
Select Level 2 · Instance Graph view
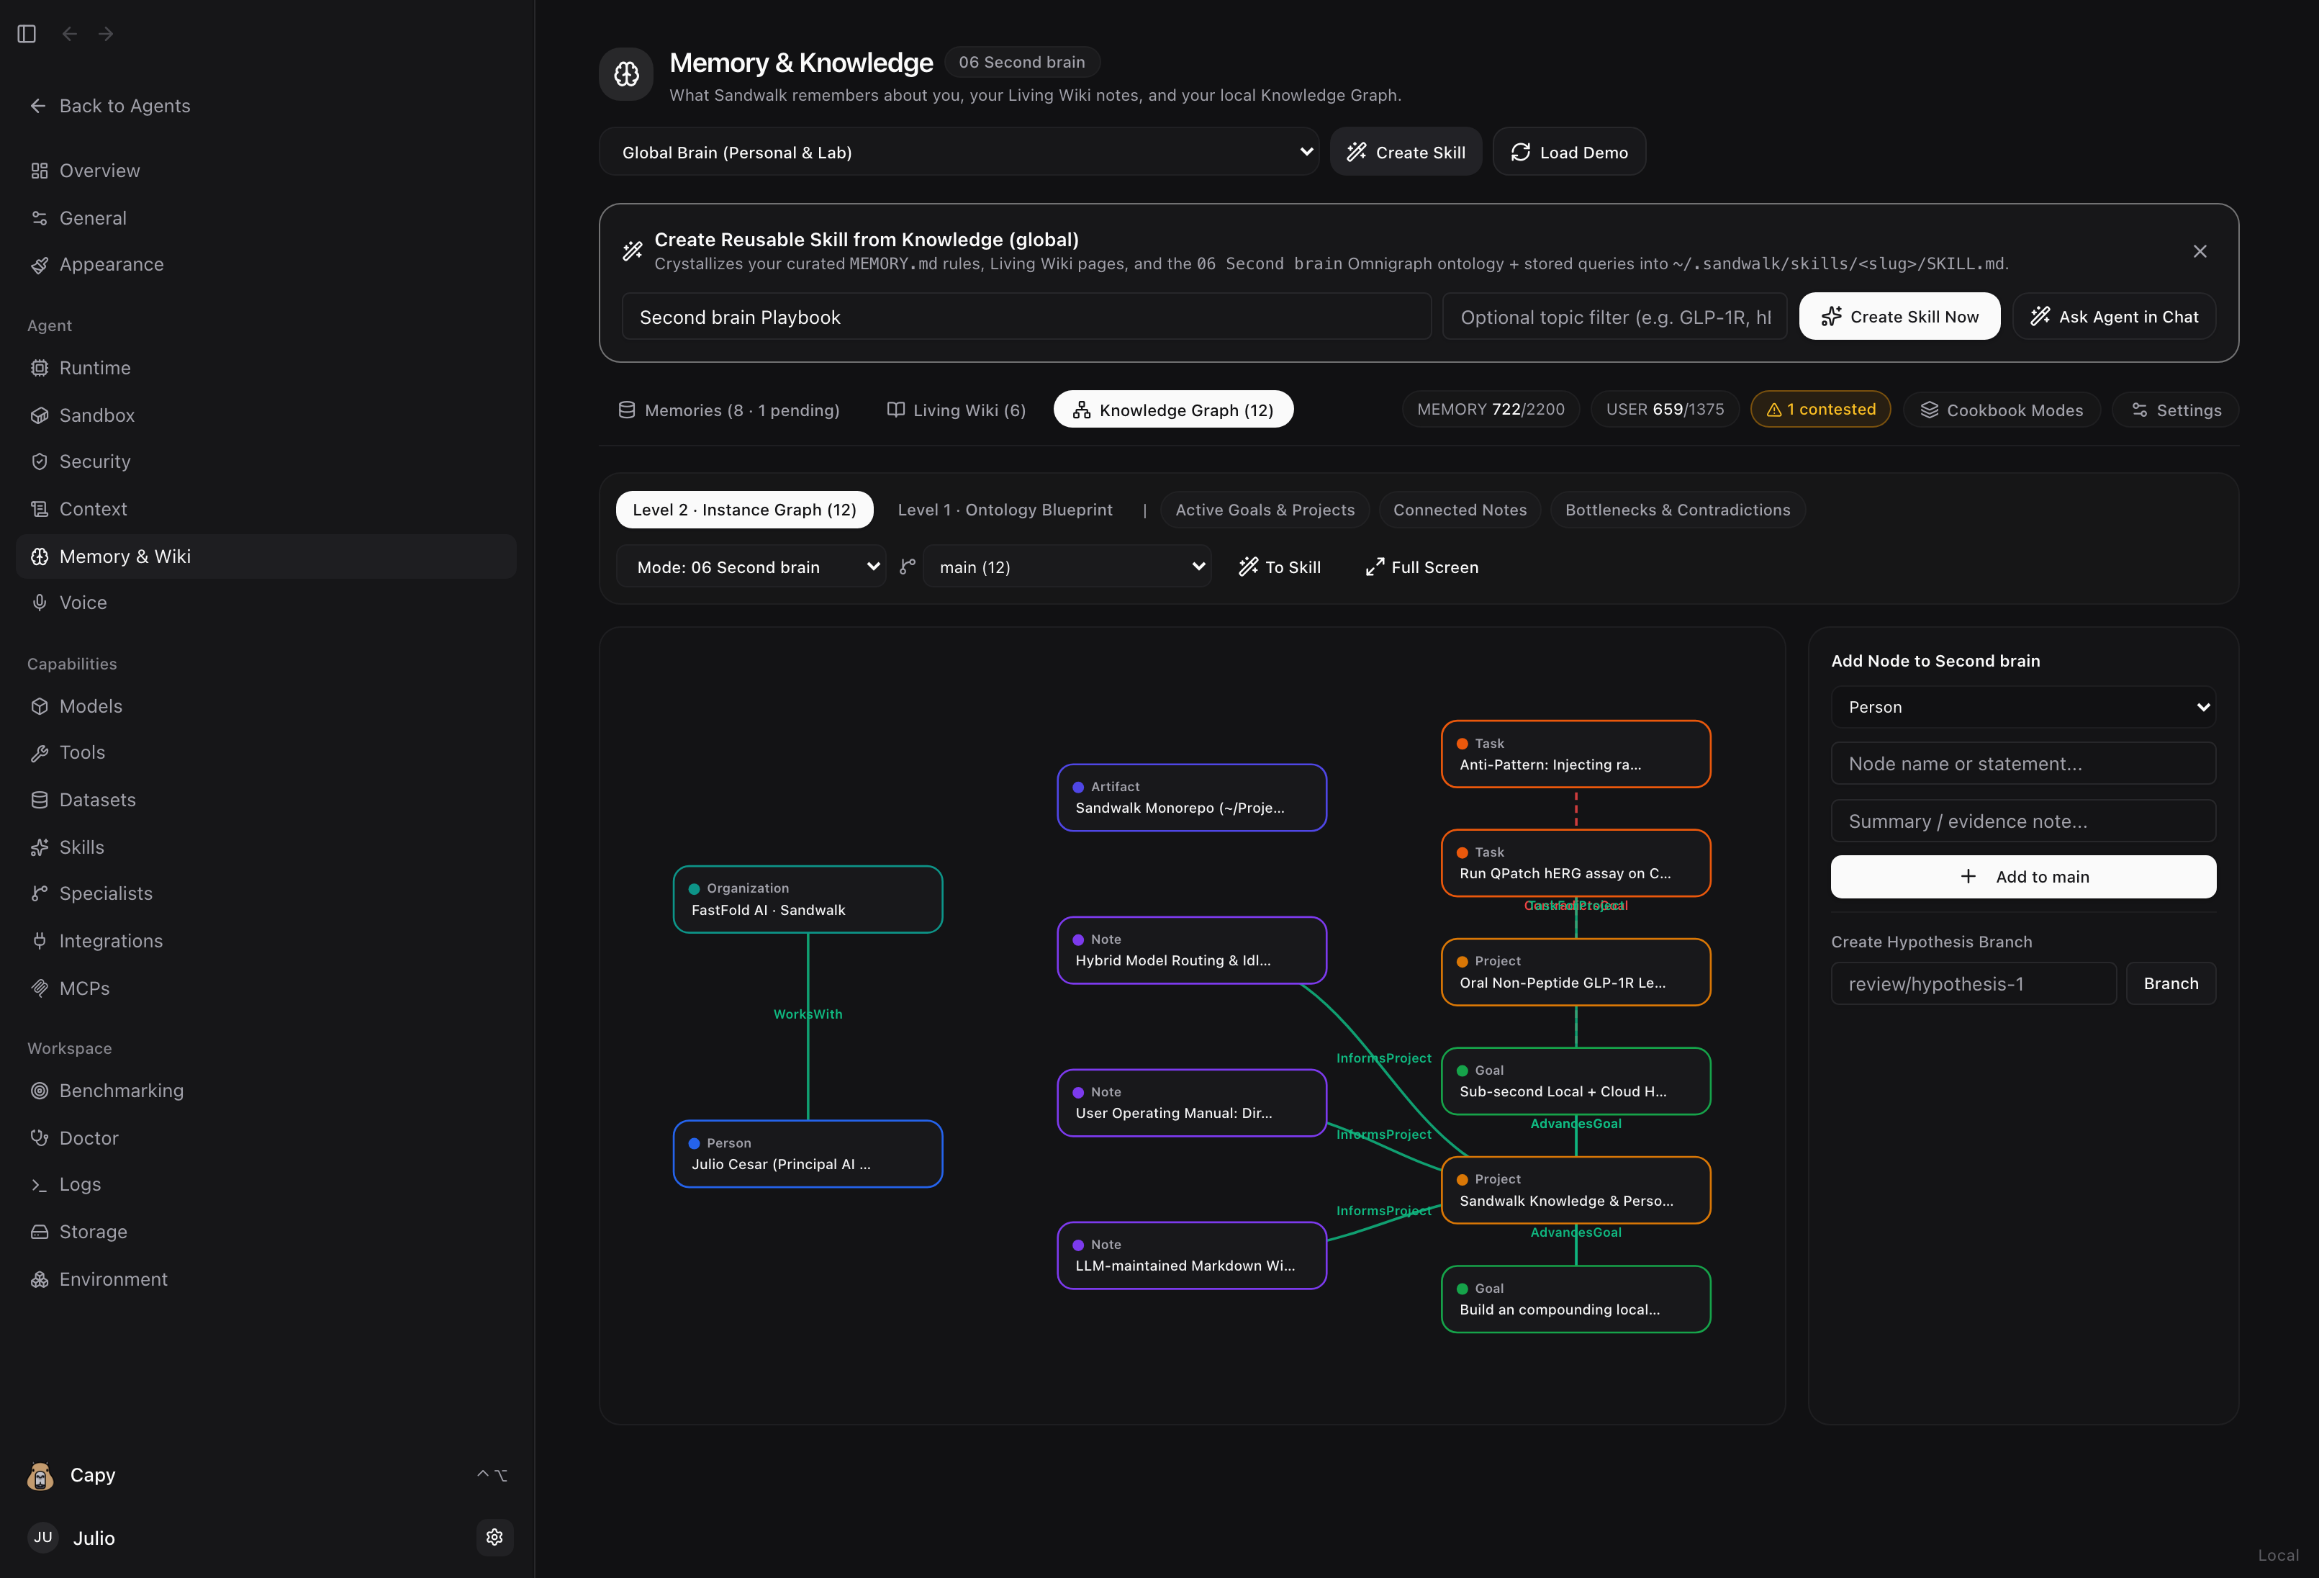pos(744,510)
